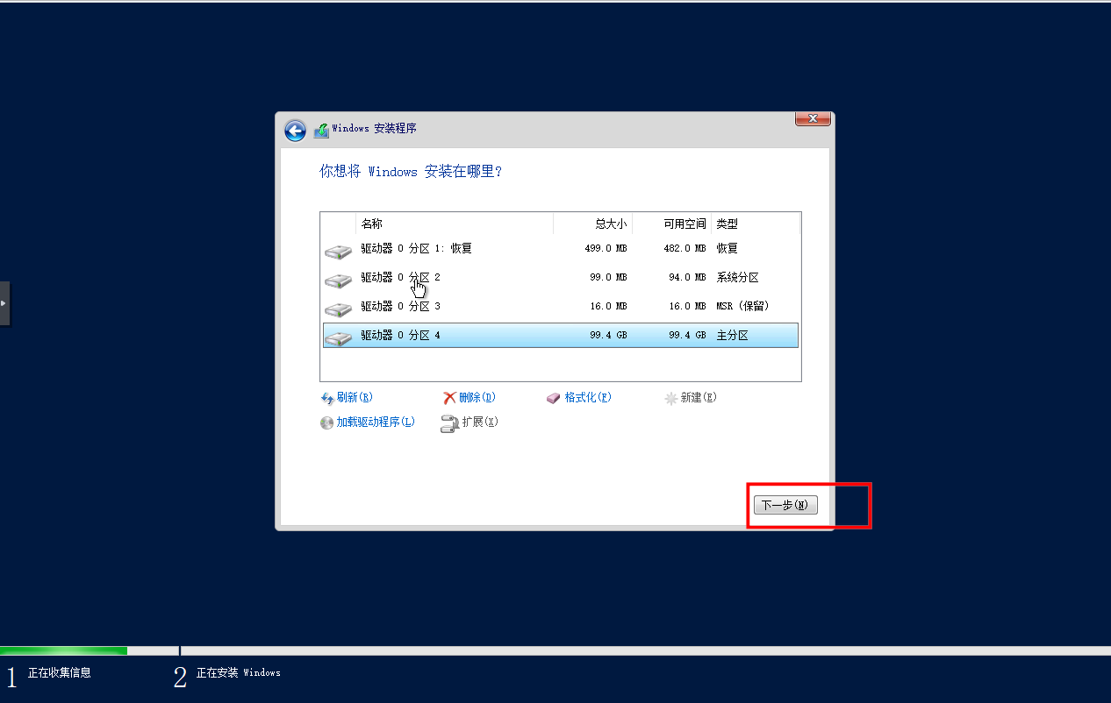Click the 499.0 MB total size cell
This screenshot has width=1111, height=703.
(606, 249)
